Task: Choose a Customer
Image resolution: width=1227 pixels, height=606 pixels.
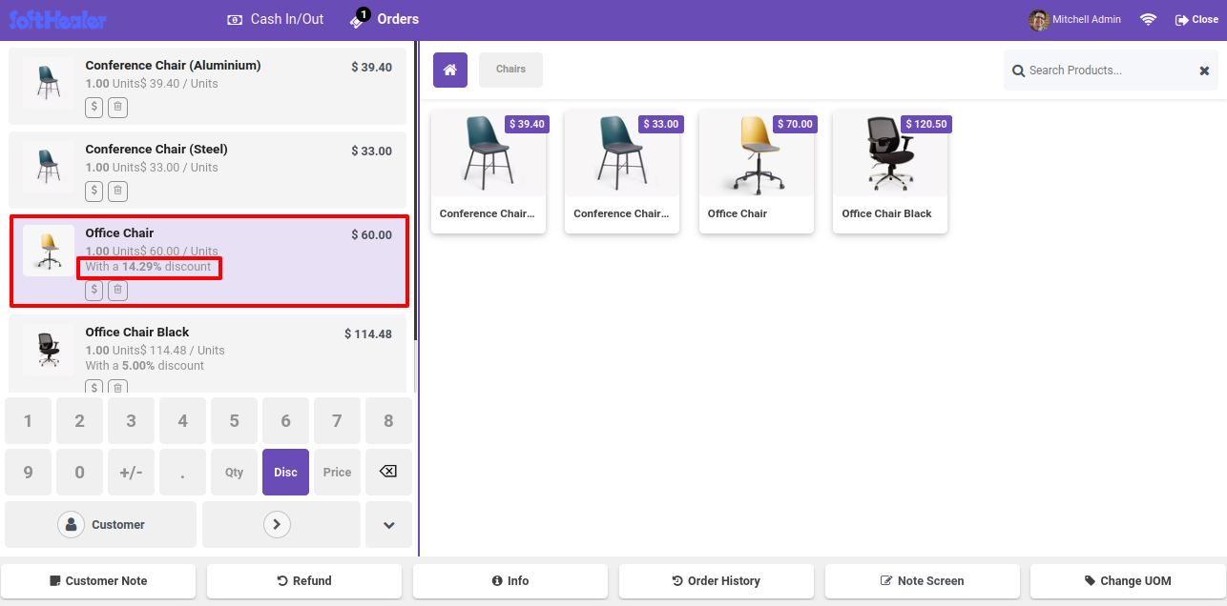Action: click(101, 525)
